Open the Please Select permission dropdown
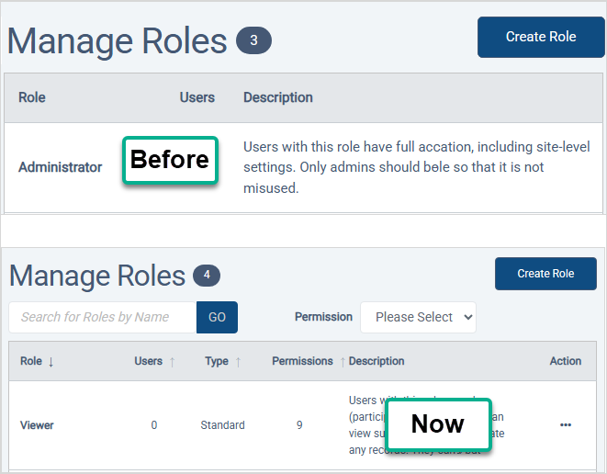Screen dimensions: 607x474 tap(418, 317)
